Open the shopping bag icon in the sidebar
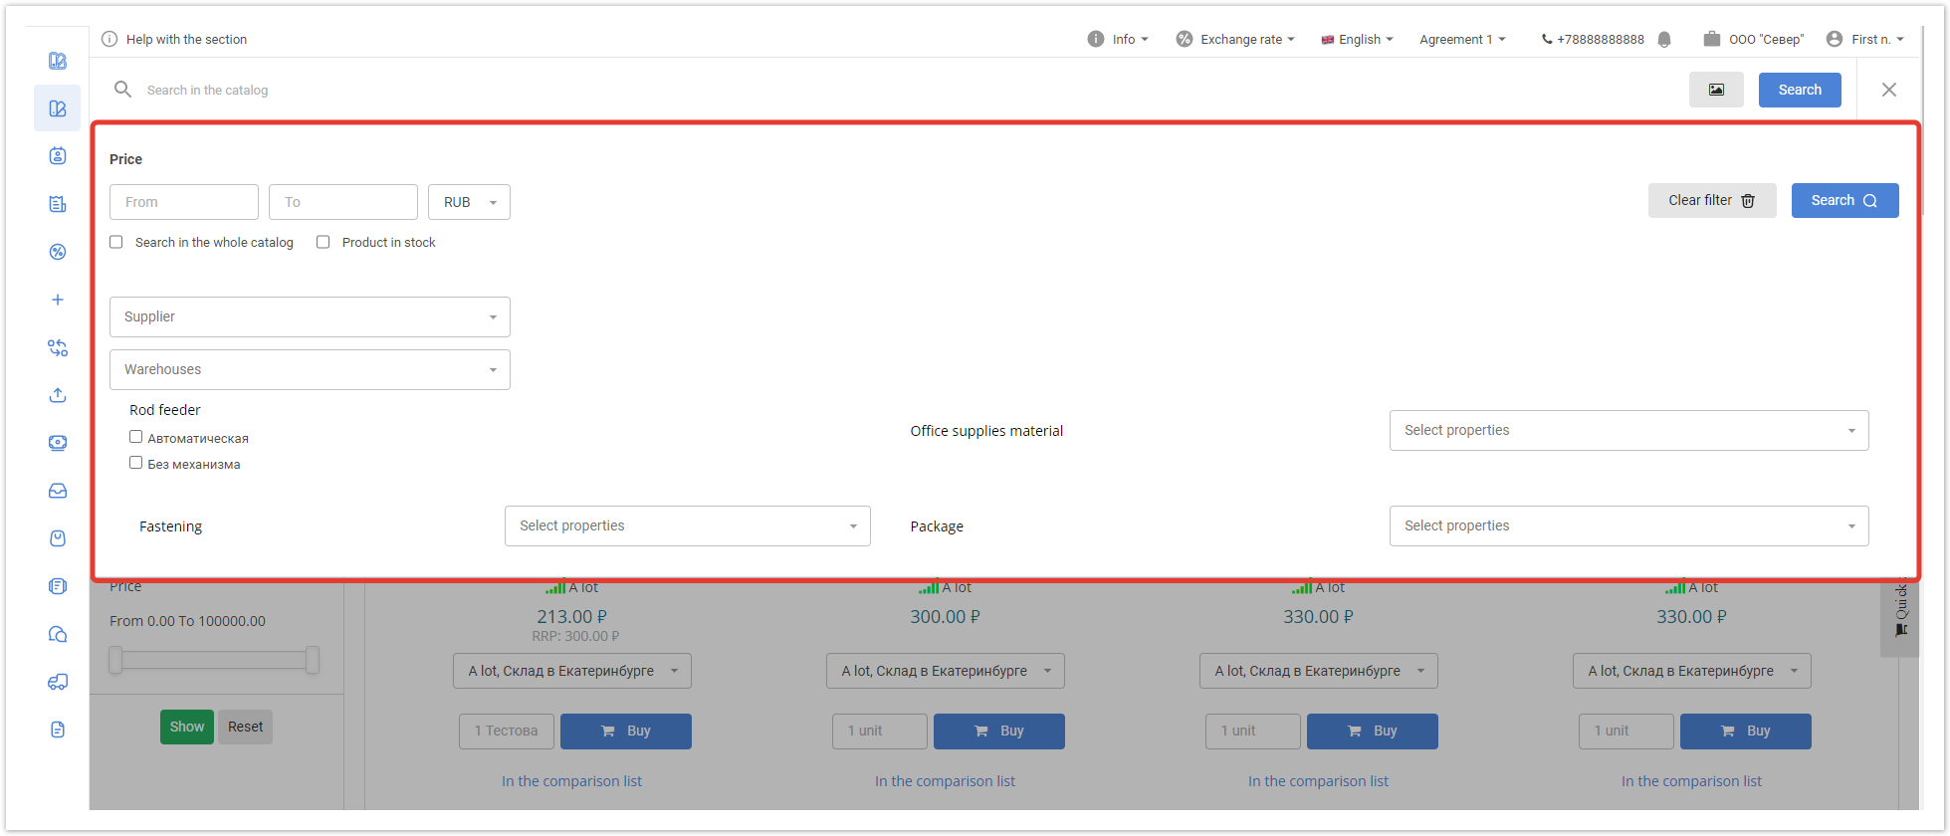This screenshot has height=836, width=1950. pos(58,538)
